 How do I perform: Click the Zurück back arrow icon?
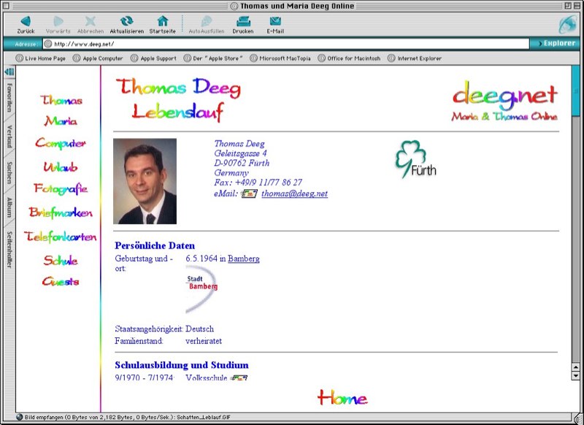pyautogui.click(x=26, y=21)
